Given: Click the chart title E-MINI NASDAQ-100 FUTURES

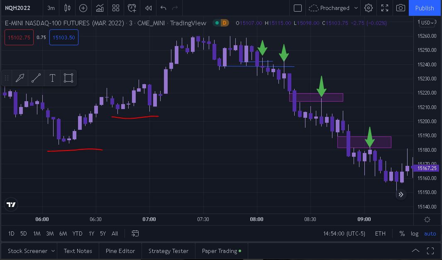Looking at the screenshot, I should 64,23.
